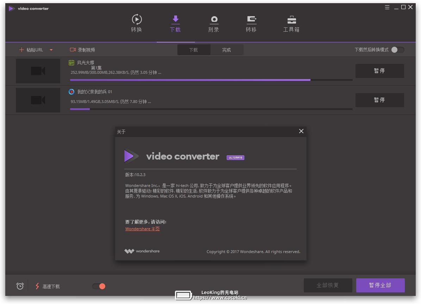
Task: Click the 252.99MB/300.00MB status text
Action: [116, 72]
